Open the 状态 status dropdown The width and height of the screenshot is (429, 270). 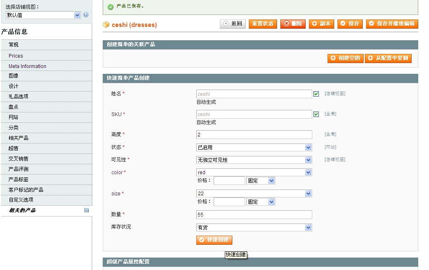tap(254, 147)
